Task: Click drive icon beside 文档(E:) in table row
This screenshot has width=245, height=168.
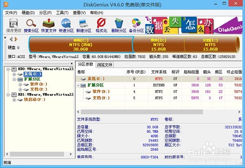Action: pyautogui.click(x=88, y=98)
